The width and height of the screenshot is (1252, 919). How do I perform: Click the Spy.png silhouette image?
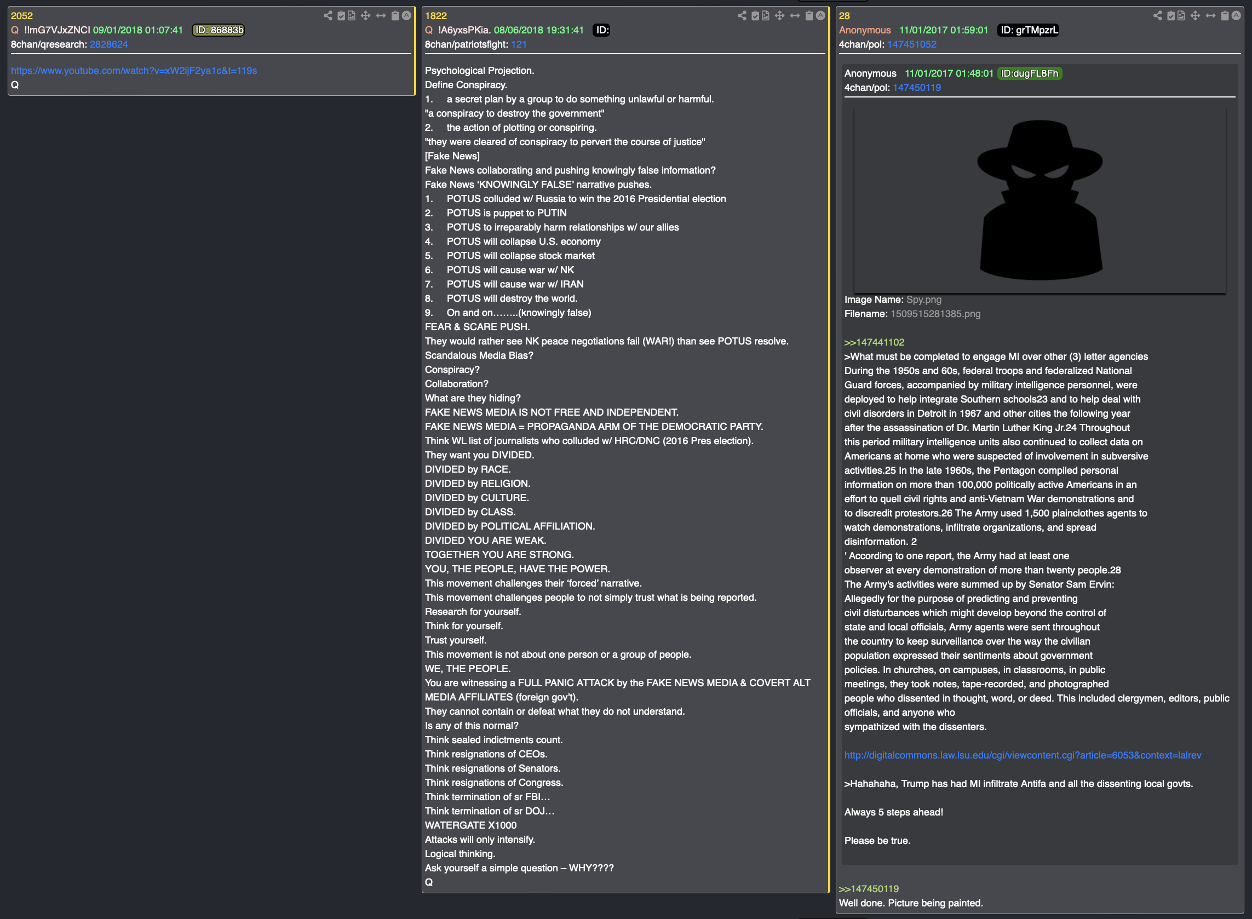coord(1039,200)
